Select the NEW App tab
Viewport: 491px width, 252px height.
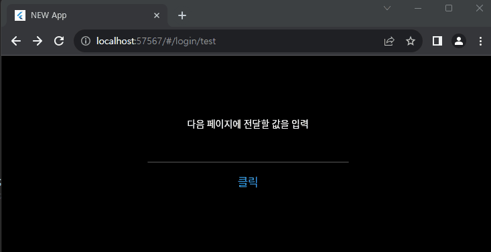click(x=87, y=15)
